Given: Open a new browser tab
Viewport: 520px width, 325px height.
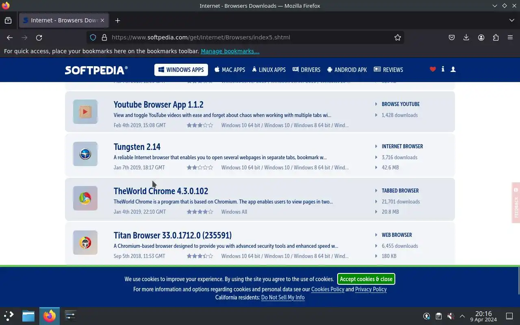Looking at the screenshot, I should [117, 20].
